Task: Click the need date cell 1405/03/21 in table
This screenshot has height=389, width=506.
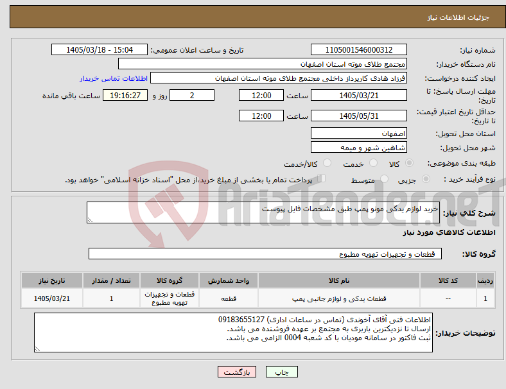Action: (51, 298)
